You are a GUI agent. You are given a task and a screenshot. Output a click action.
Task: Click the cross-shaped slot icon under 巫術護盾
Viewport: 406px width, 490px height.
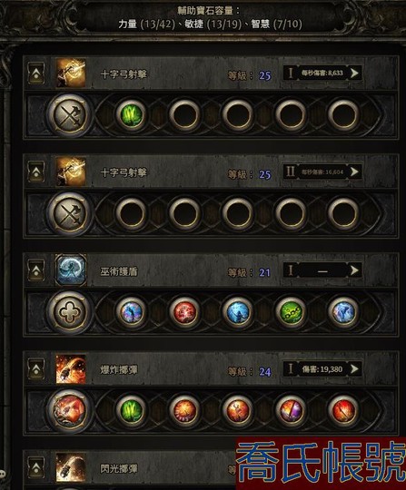point(70,312)
